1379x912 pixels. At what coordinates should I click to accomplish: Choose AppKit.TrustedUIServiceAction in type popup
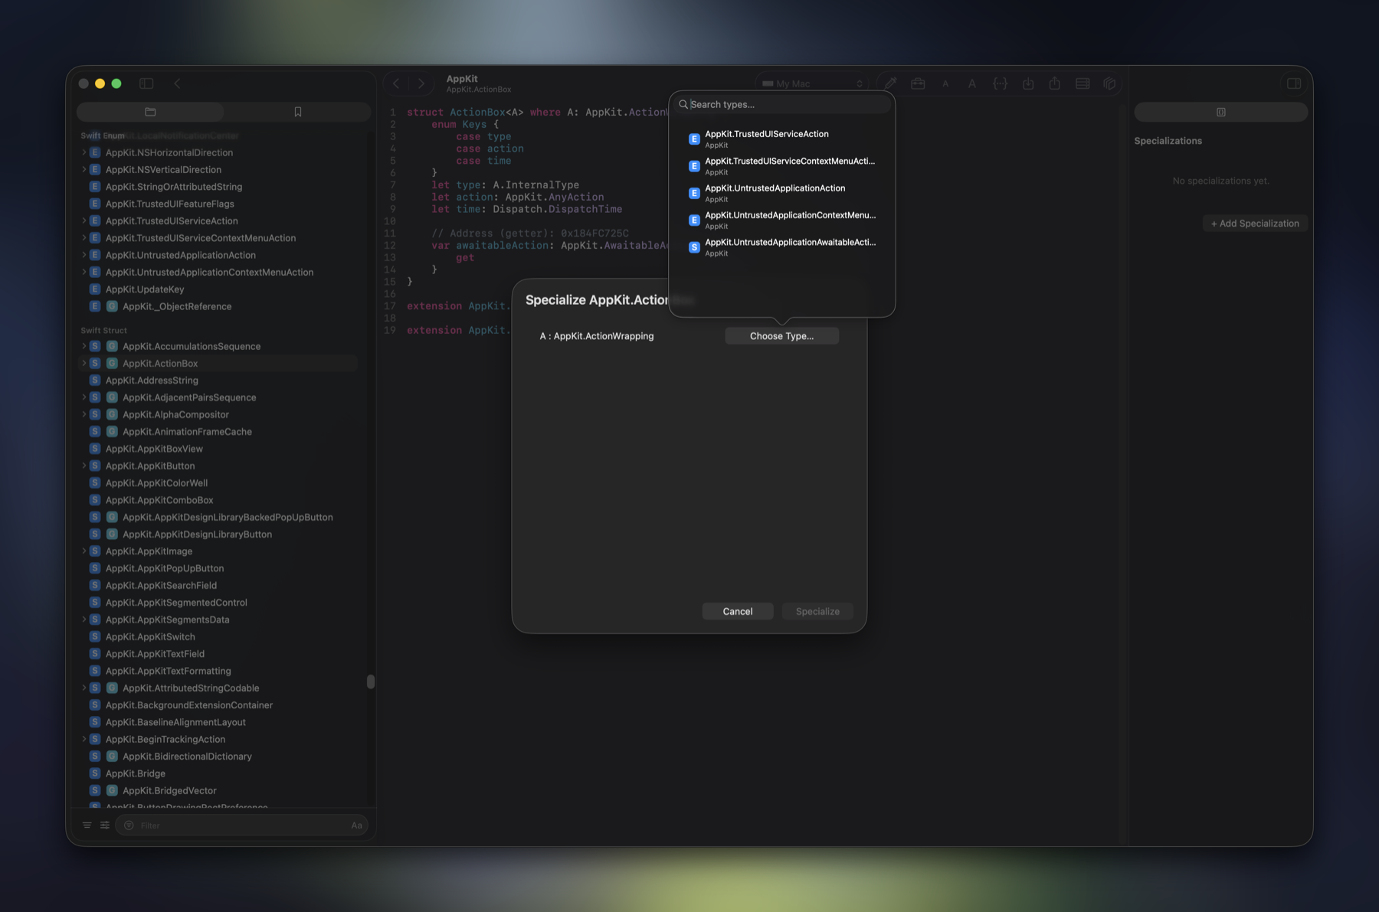[782, 139]
